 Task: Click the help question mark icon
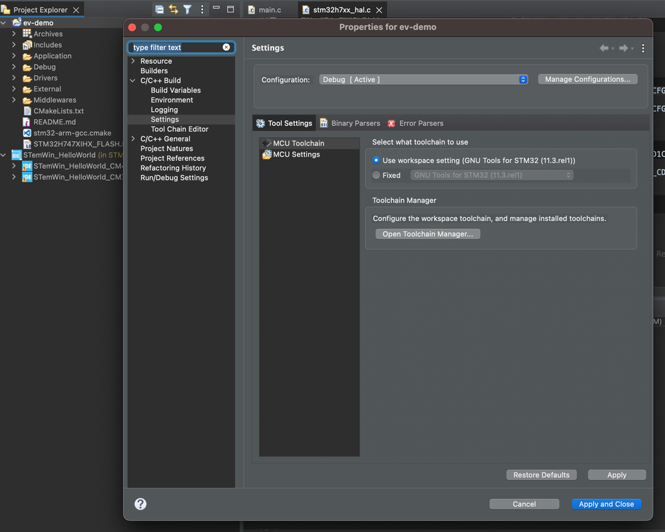140,504
